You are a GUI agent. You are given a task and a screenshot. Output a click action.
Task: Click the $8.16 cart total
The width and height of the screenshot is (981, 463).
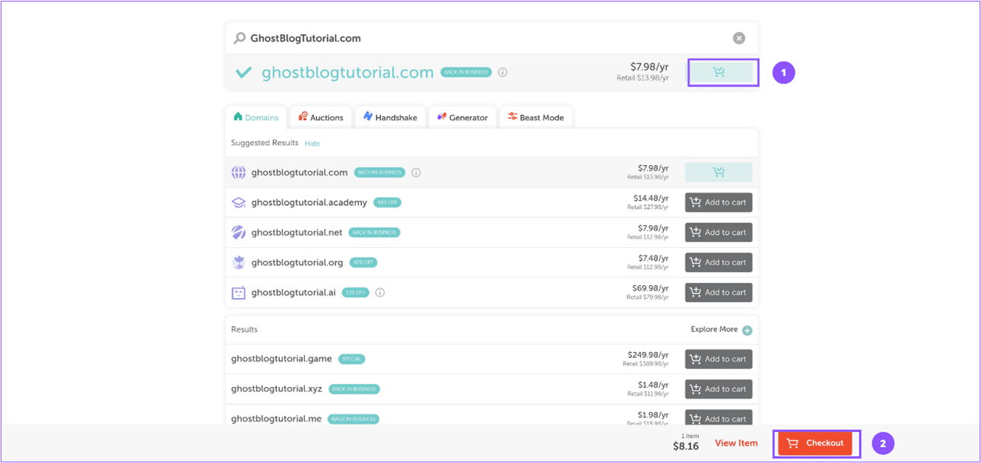coord(686,446)
